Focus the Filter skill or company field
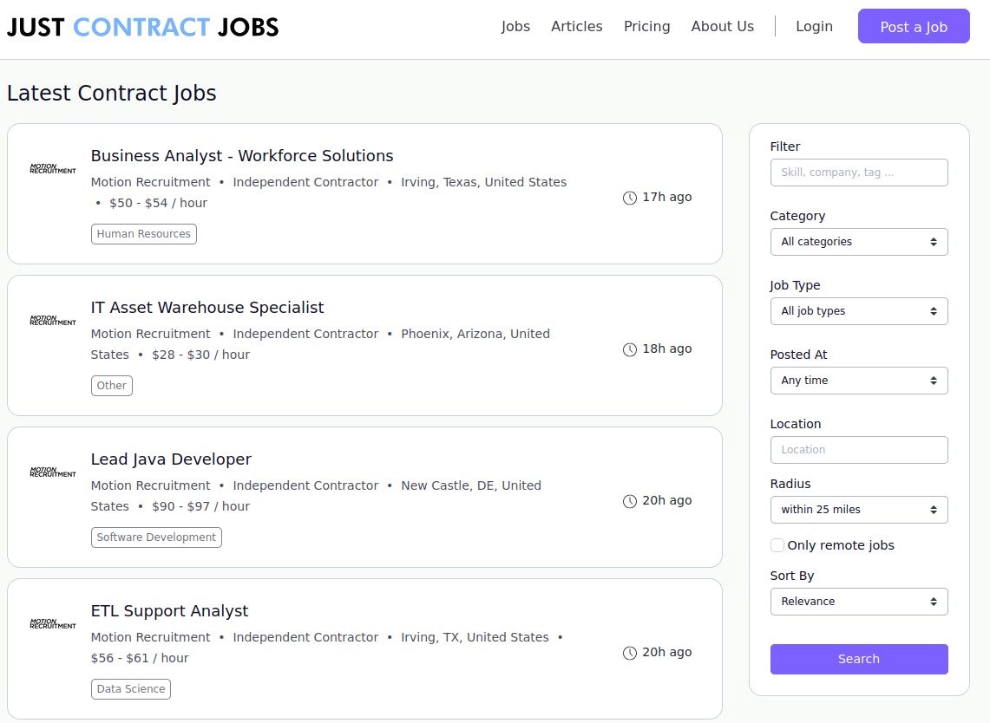The height and width of the screenshot is (723, 990). [858, 173]
